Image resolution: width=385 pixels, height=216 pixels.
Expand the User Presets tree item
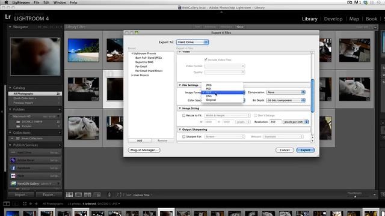[132, 75]
